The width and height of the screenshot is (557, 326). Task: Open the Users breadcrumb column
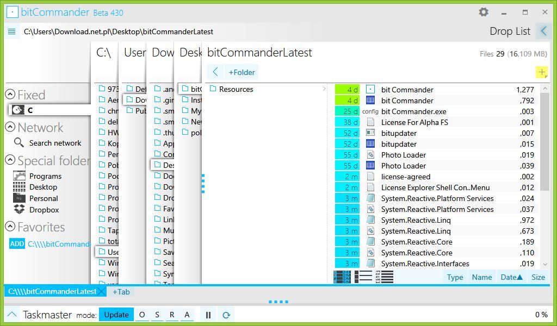pos(135,53)
